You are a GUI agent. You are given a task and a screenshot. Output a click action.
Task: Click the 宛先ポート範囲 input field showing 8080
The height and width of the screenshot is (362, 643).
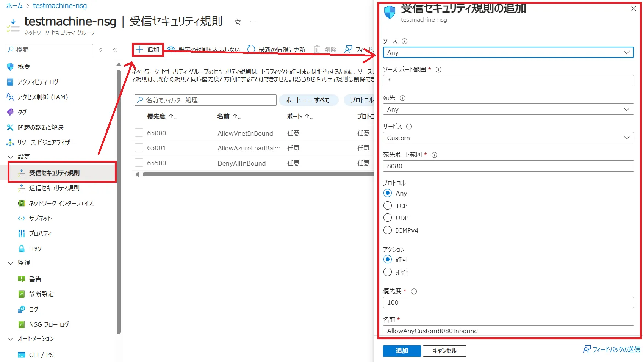(508, 166)
